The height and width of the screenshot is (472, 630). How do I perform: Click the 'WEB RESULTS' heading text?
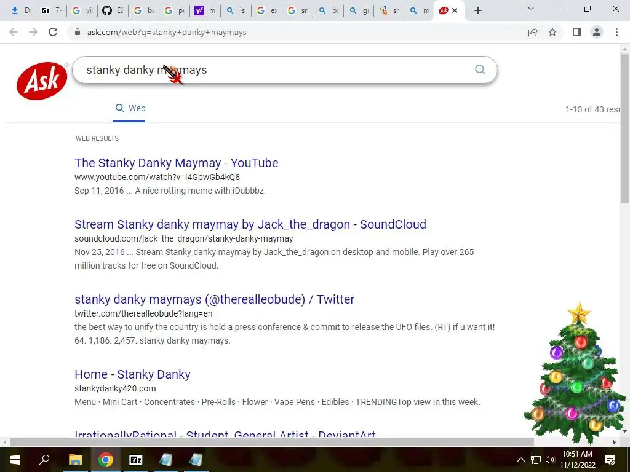tap(97, 138)
